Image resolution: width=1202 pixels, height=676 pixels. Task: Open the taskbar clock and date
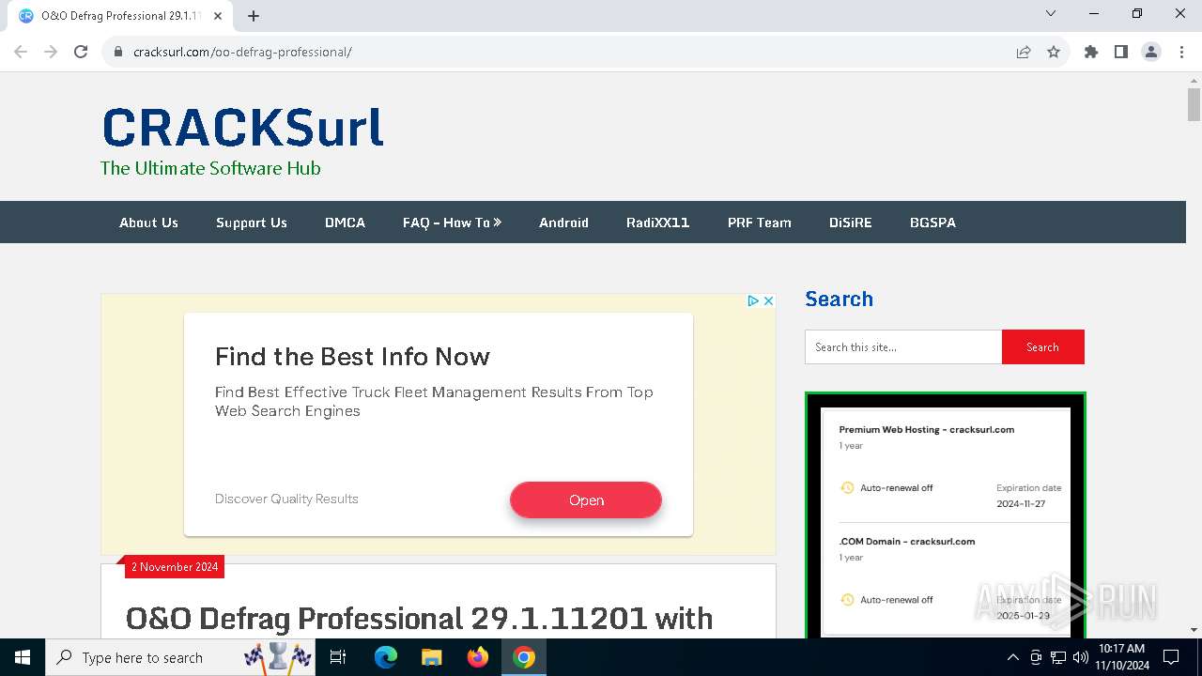click(1121, 657)
